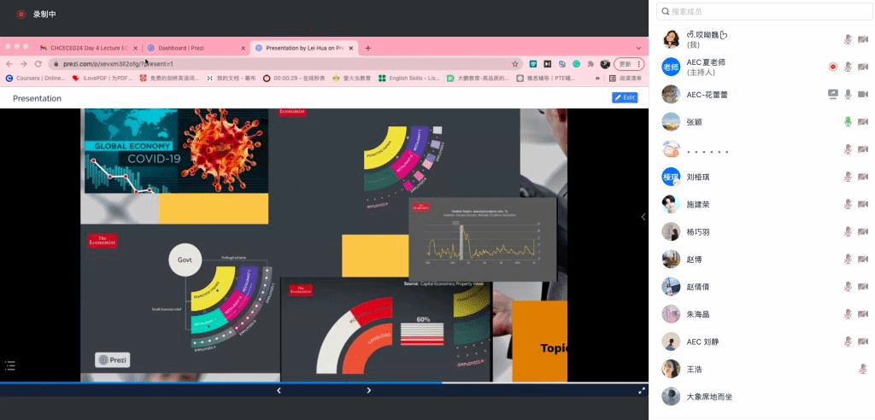
Task: Click the red recording indicator beside AEC 夏老师
Action: pyautogui.click(x=832, y=67)
